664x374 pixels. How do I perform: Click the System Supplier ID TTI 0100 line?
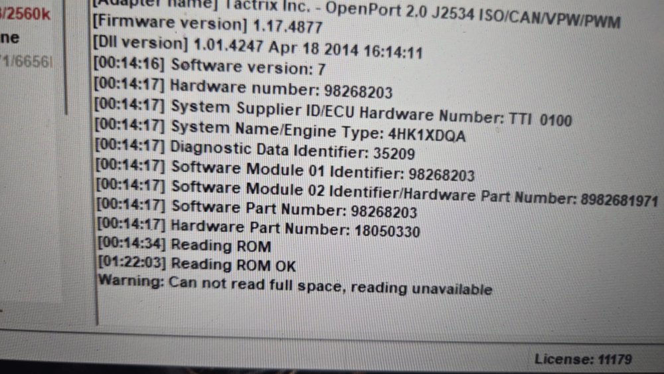click(333, 112)
